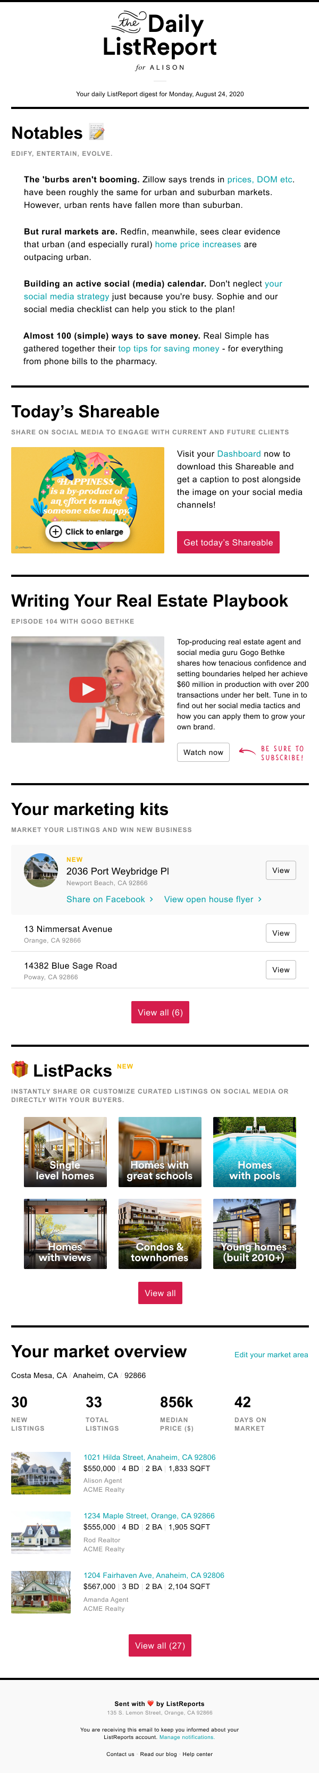Screen dimensions: 319x1773
Task: Click the 2036 Port Weybridge house thumbnail
Action: (x=41, y=870)
